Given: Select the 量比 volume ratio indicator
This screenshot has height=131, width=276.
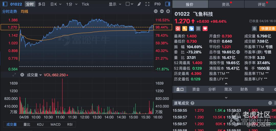Looking at the screenshot, I should 27,125.
